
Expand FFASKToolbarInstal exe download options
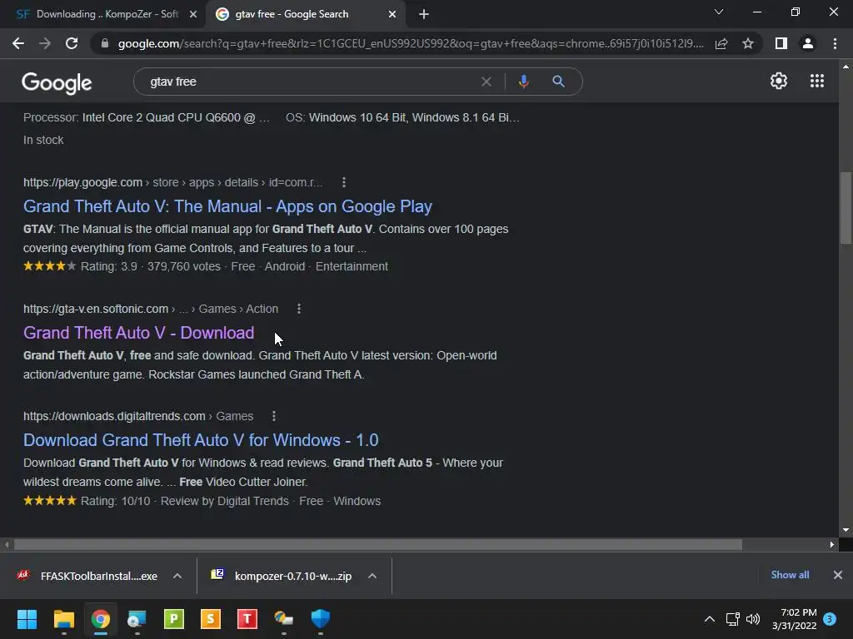coord(177,576)
